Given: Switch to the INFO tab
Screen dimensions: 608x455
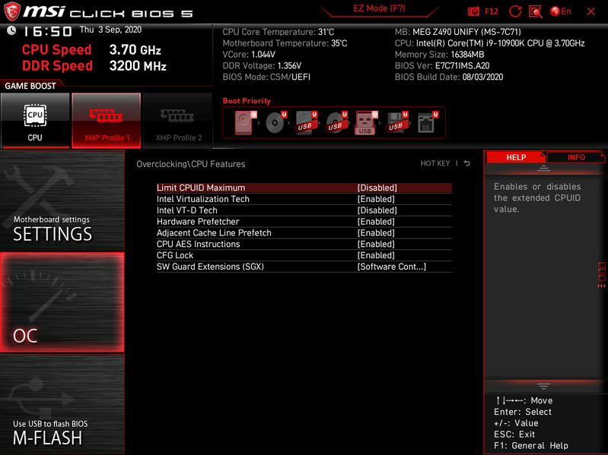Looking at the screenshot, I should click(576, 157).
